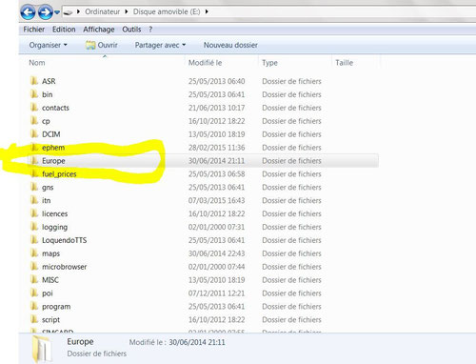This screenshot has height=364, width=476.
Task: Select the Europe folder icon in list
Action: click(x=34, y=161)
